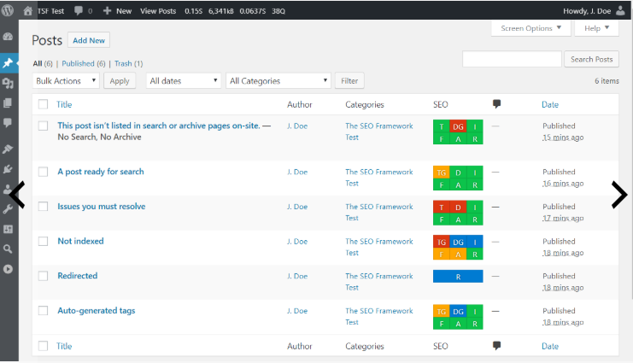Tick the checkbox next to 'Redirected'
This screenshot has height=363, width=633.
click(x=43, y=276)
